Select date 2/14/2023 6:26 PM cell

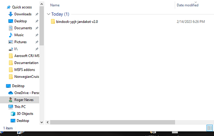pos(191,22)
